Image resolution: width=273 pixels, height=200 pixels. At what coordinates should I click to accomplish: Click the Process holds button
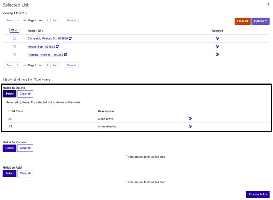pyautogui.click(x=258, y=195)
